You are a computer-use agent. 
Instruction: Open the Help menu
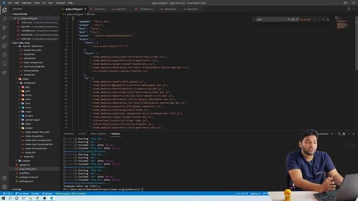(70, 3)
